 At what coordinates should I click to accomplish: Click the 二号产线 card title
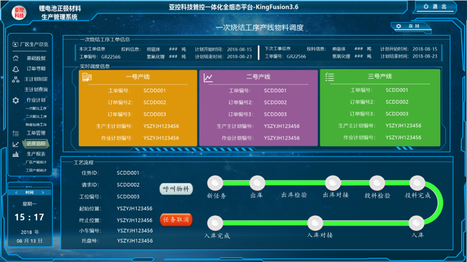[x=258, y=77]
